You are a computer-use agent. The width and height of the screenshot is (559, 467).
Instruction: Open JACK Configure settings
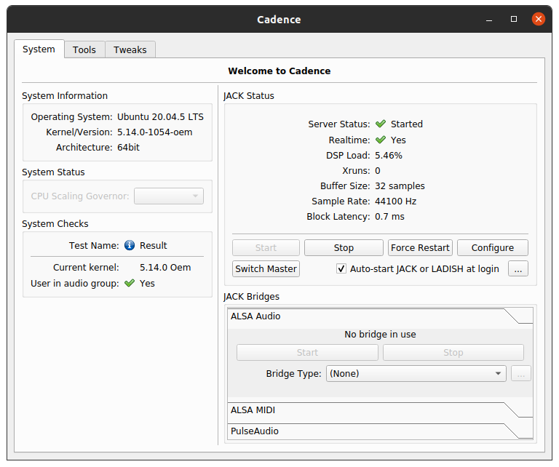coord(493,248)
